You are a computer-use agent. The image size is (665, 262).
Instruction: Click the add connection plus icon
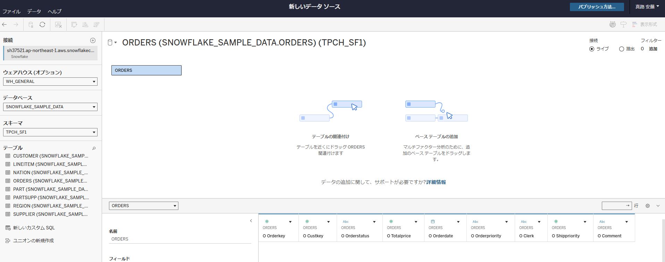tap(93, 40)
